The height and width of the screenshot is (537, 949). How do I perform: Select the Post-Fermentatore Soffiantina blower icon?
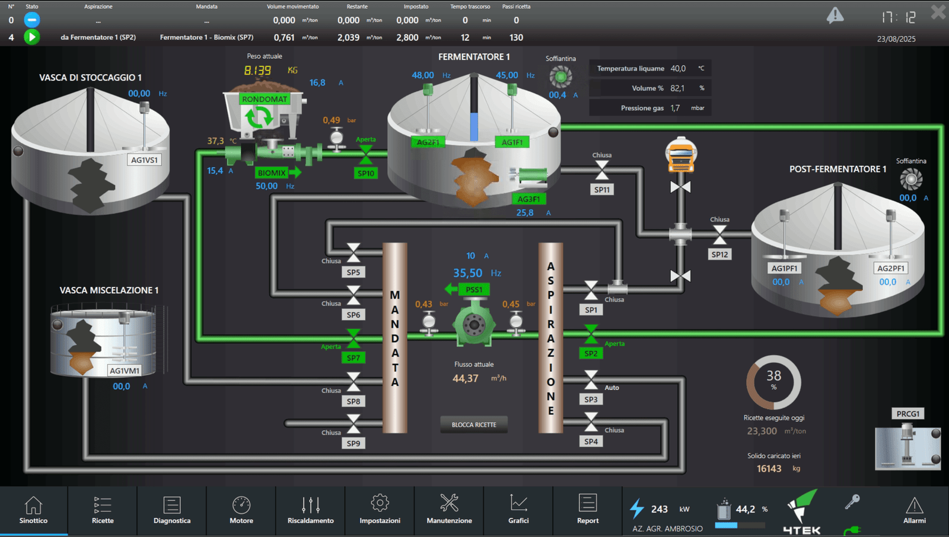click(x=910, y=179)
